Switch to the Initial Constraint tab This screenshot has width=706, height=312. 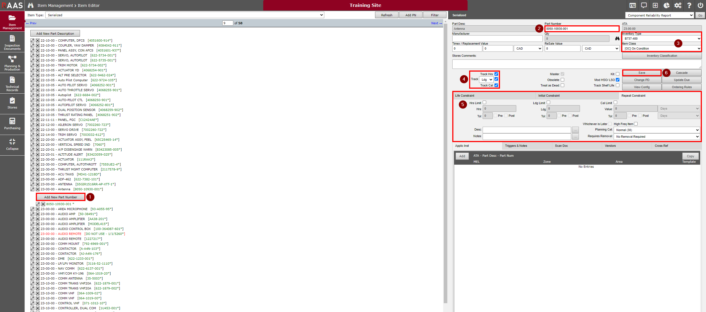point(549,96)
